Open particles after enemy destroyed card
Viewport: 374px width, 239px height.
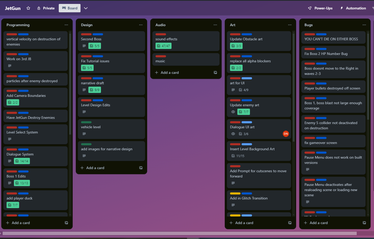[x=35, y=79]
